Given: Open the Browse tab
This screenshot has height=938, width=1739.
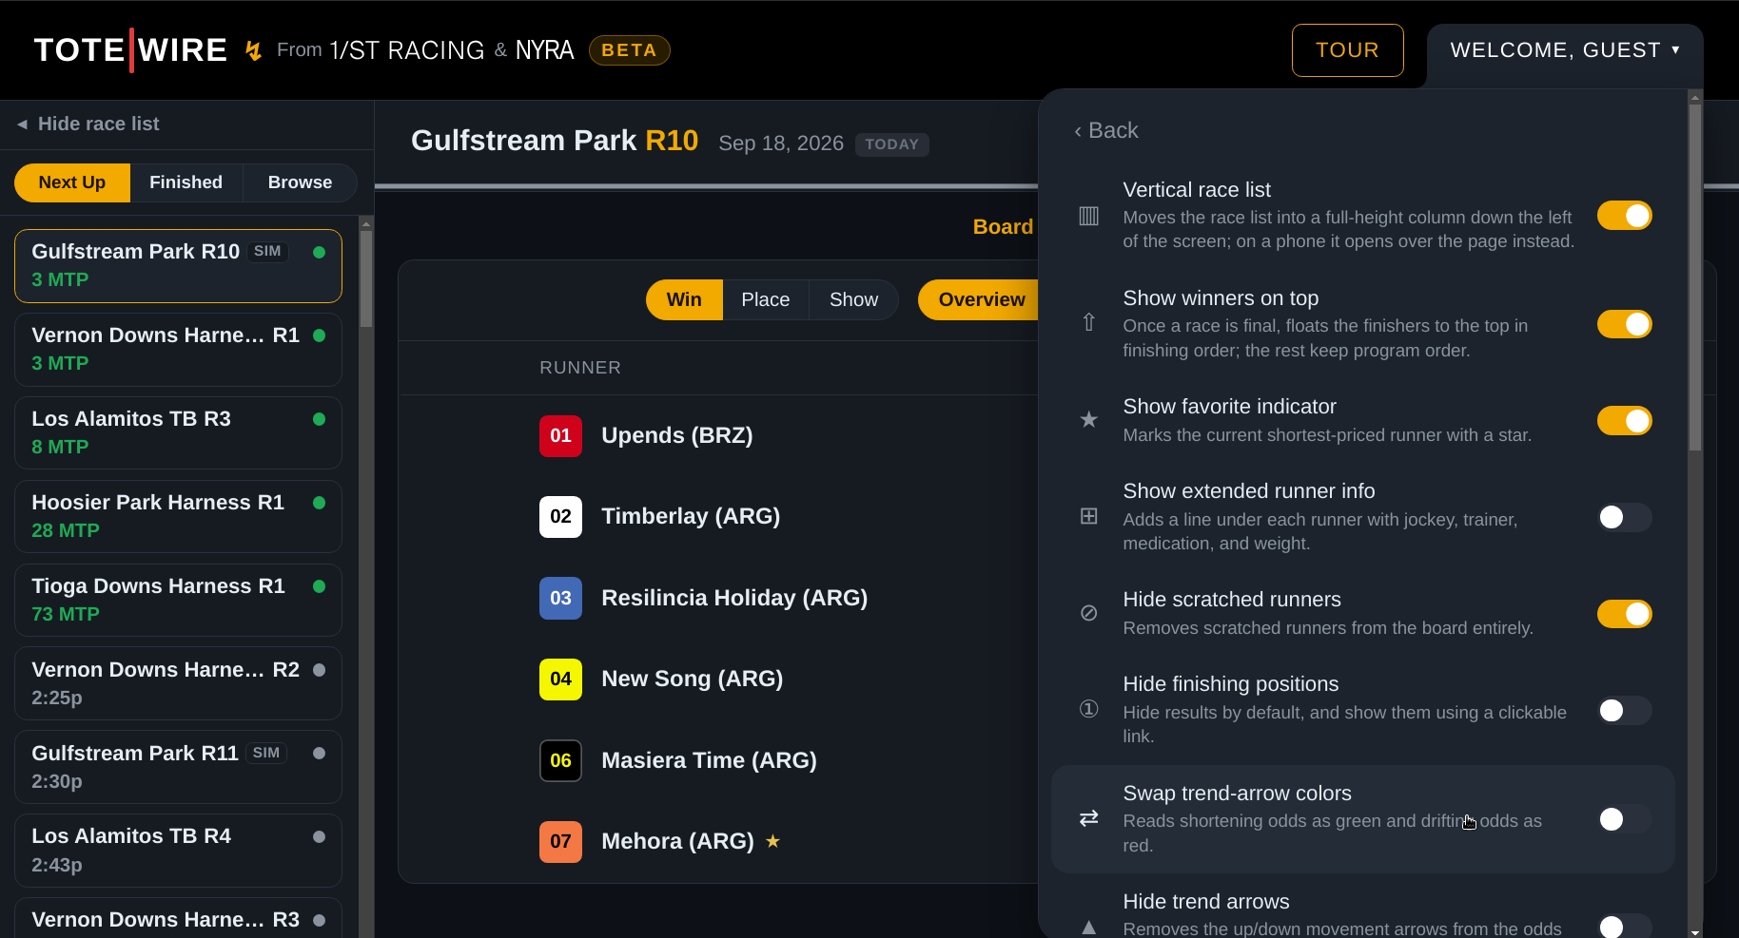Looking at the screenshot, I should [300, 182].
